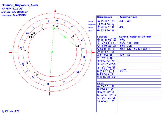Click the Sagittarius sign glyph on the zodiac ring
163x114 pixels.
pos(64,82)
